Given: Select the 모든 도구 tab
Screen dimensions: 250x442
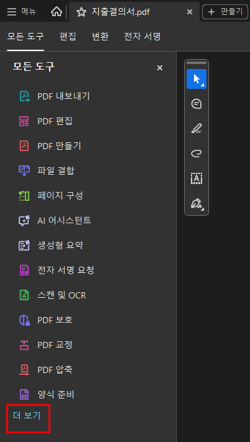Looking at the screenshot, I should (25, 36).
